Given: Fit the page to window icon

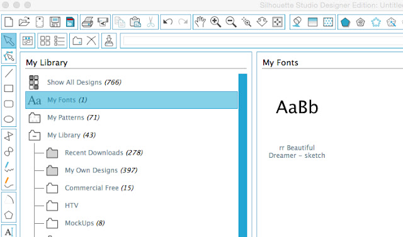Looking at the screenshot, I should pyautogui.click(x=277, y=22).
